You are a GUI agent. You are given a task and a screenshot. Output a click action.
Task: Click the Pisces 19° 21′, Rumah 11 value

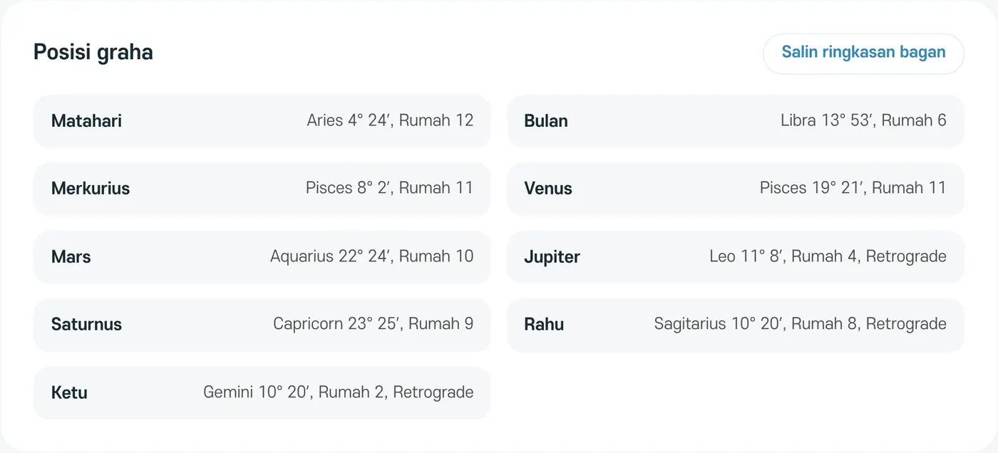[x=853, y=188]
